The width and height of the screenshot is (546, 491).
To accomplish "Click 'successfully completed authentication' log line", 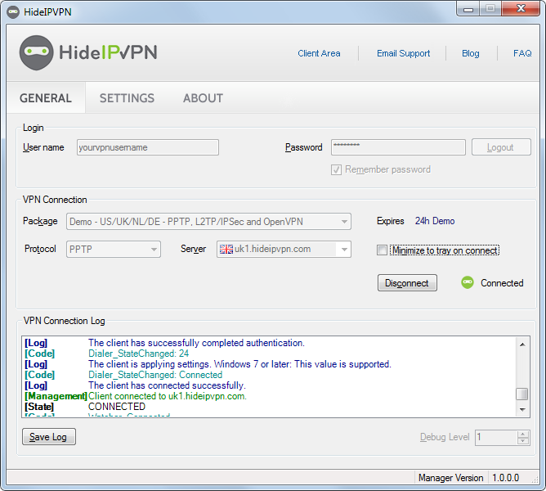I will click(196, 343).
